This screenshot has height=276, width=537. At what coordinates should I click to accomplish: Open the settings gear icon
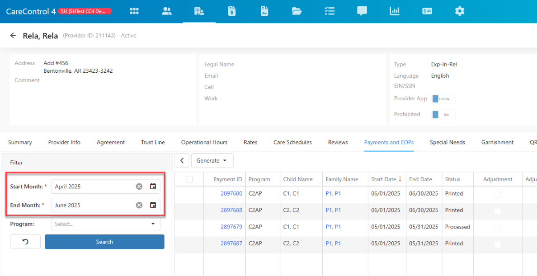(460, 11)
